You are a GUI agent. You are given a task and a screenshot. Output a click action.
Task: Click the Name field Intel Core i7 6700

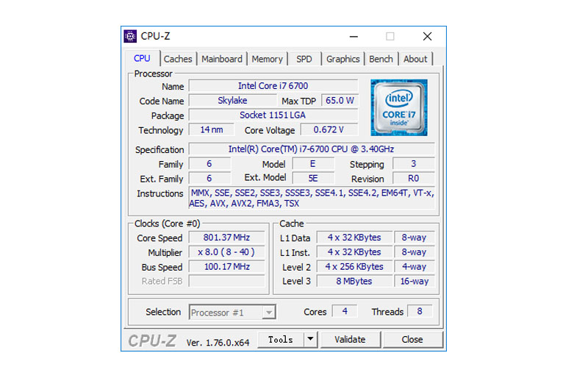pyautogui.click(x=273, y=86)
